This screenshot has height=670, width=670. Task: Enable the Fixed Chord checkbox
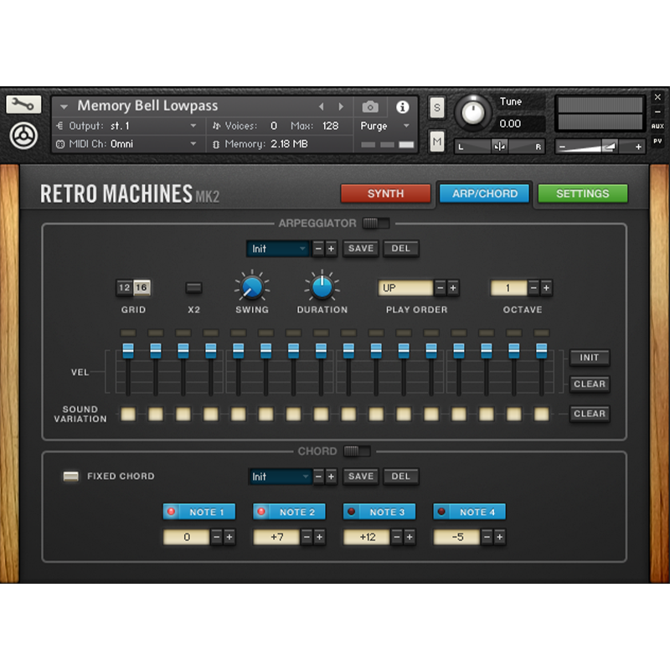[x=71, y=476]
